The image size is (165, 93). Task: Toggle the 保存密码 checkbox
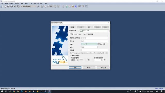pyautogui.click(x=99, y=44)
